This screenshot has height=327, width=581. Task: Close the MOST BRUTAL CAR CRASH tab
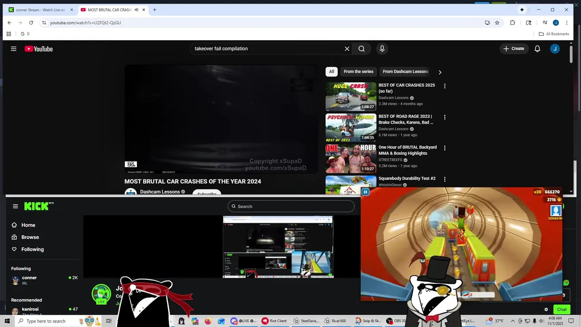tap(144, 10)
